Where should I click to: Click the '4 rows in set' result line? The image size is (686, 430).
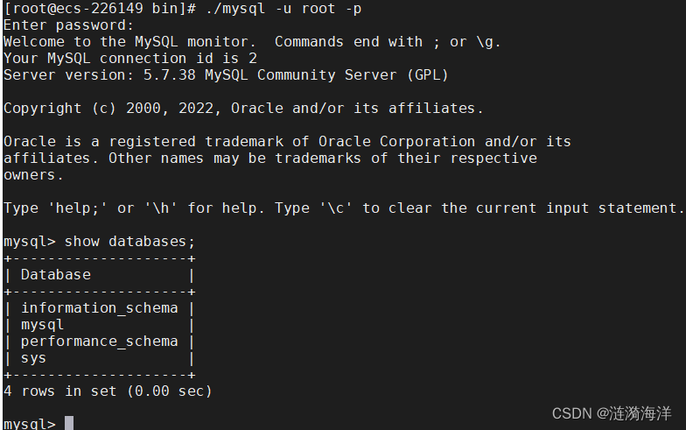pos(108,391)
